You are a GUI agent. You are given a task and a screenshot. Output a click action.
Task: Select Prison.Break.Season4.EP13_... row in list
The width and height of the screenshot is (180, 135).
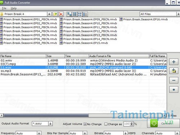click(83, 74)
